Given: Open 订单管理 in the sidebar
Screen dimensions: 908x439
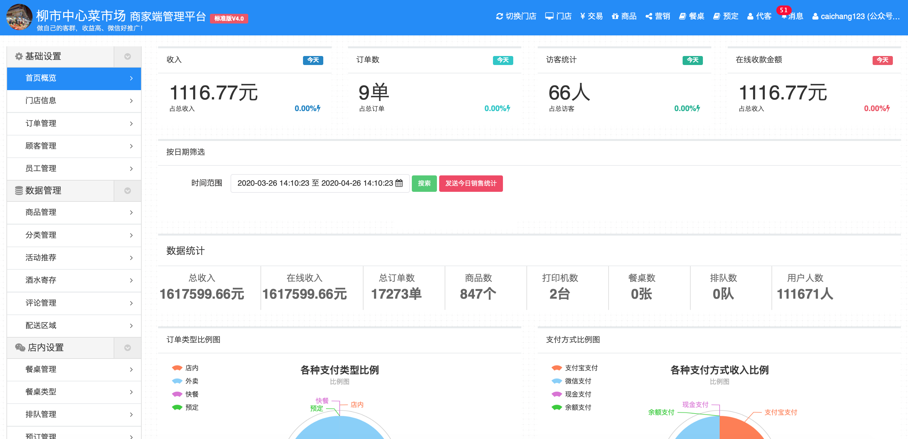Looking at the screenshot, I should tap(74, 123).
